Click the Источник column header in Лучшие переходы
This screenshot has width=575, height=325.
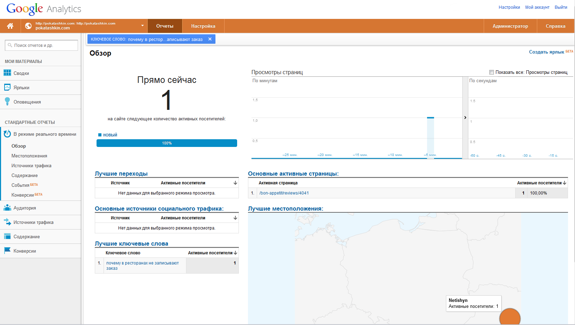[120, 183]
